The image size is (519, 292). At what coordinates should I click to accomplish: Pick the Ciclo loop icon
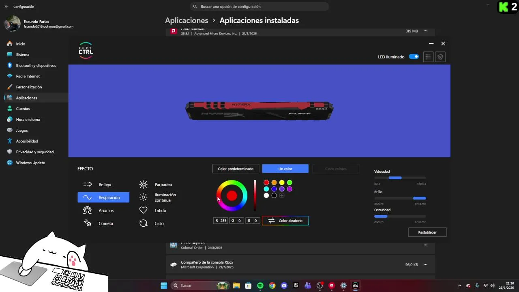coord(143,223)
